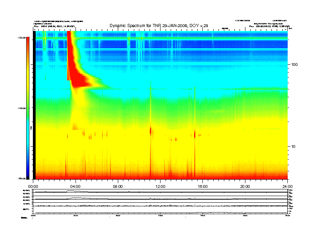This screenshot has height=240, width=310.
Task: Click the 04:00 time axis label
Action: [x=76, y=187]
